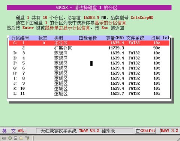Viewport: 180px width, 141px height.
Task: Select logical partition G: 6
Action: coord(89,68)
